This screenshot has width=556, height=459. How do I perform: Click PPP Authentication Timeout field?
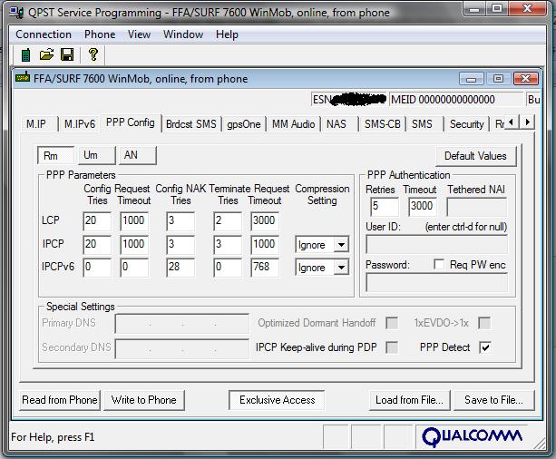click(423, 207)
